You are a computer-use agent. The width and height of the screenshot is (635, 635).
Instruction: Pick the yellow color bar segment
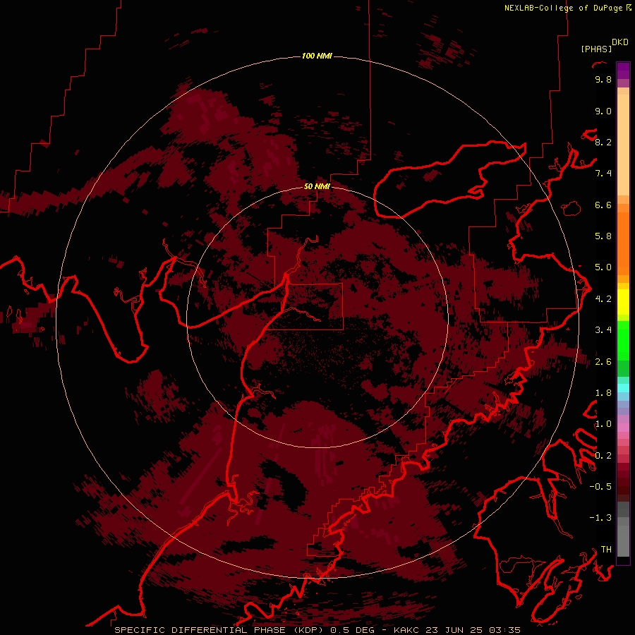tap(623, 302)
